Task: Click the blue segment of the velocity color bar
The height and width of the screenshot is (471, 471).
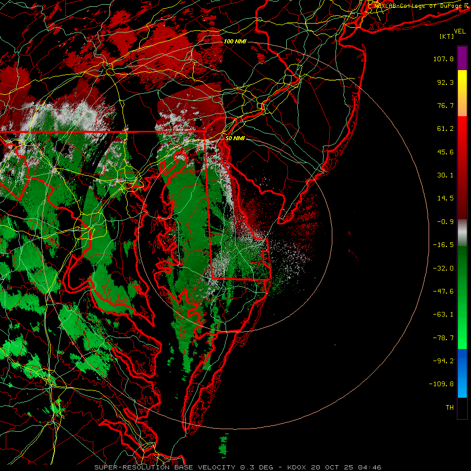Action: (x=462, y=373)
